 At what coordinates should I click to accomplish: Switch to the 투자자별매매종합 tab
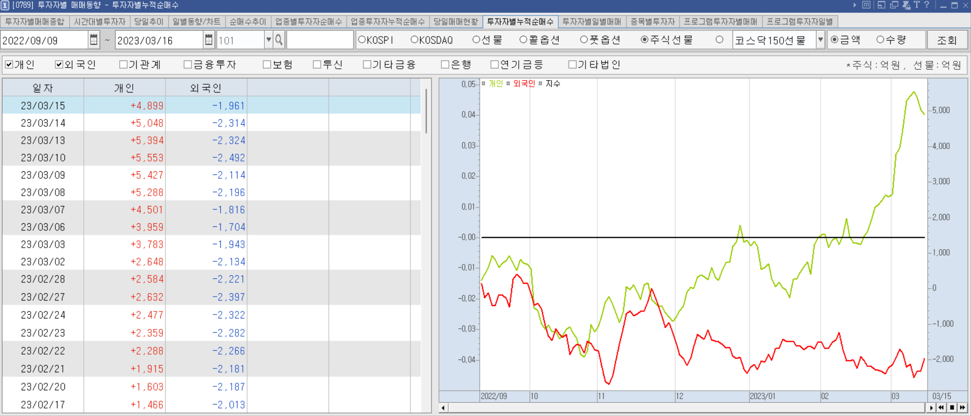(x=35, y=22)
